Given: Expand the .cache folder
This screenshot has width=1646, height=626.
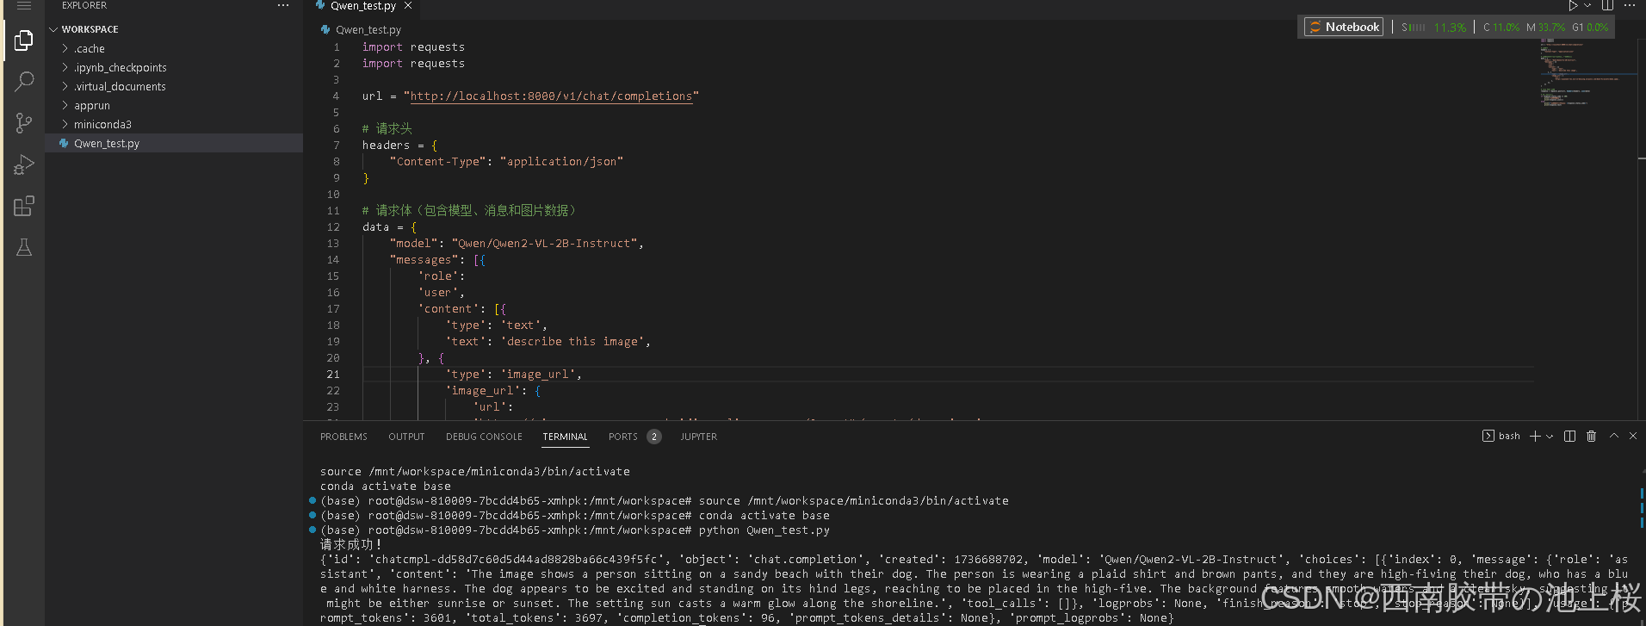Looking at the screenshot, I should pos(174,49).
